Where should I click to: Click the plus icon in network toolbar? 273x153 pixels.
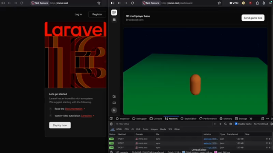(220, 124)
